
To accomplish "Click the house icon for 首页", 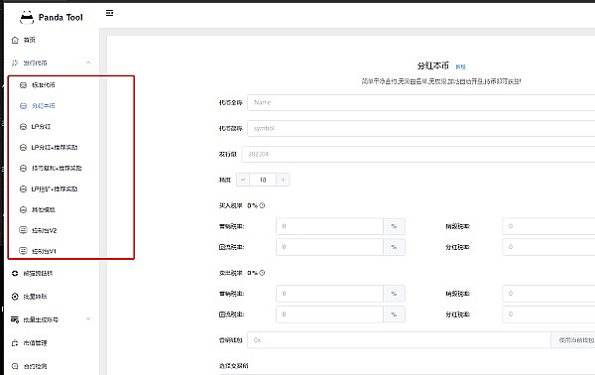I will click(x=15, y=40).
